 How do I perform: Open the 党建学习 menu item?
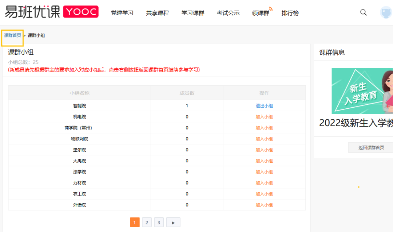[x=122, y=12]
